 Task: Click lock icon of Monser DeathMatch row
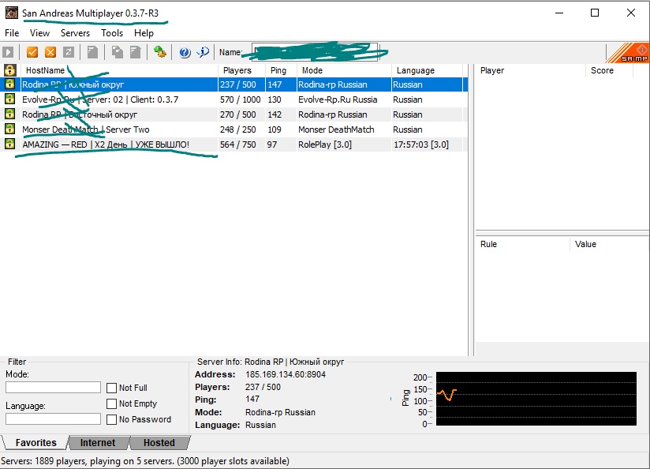click(10, 129)
